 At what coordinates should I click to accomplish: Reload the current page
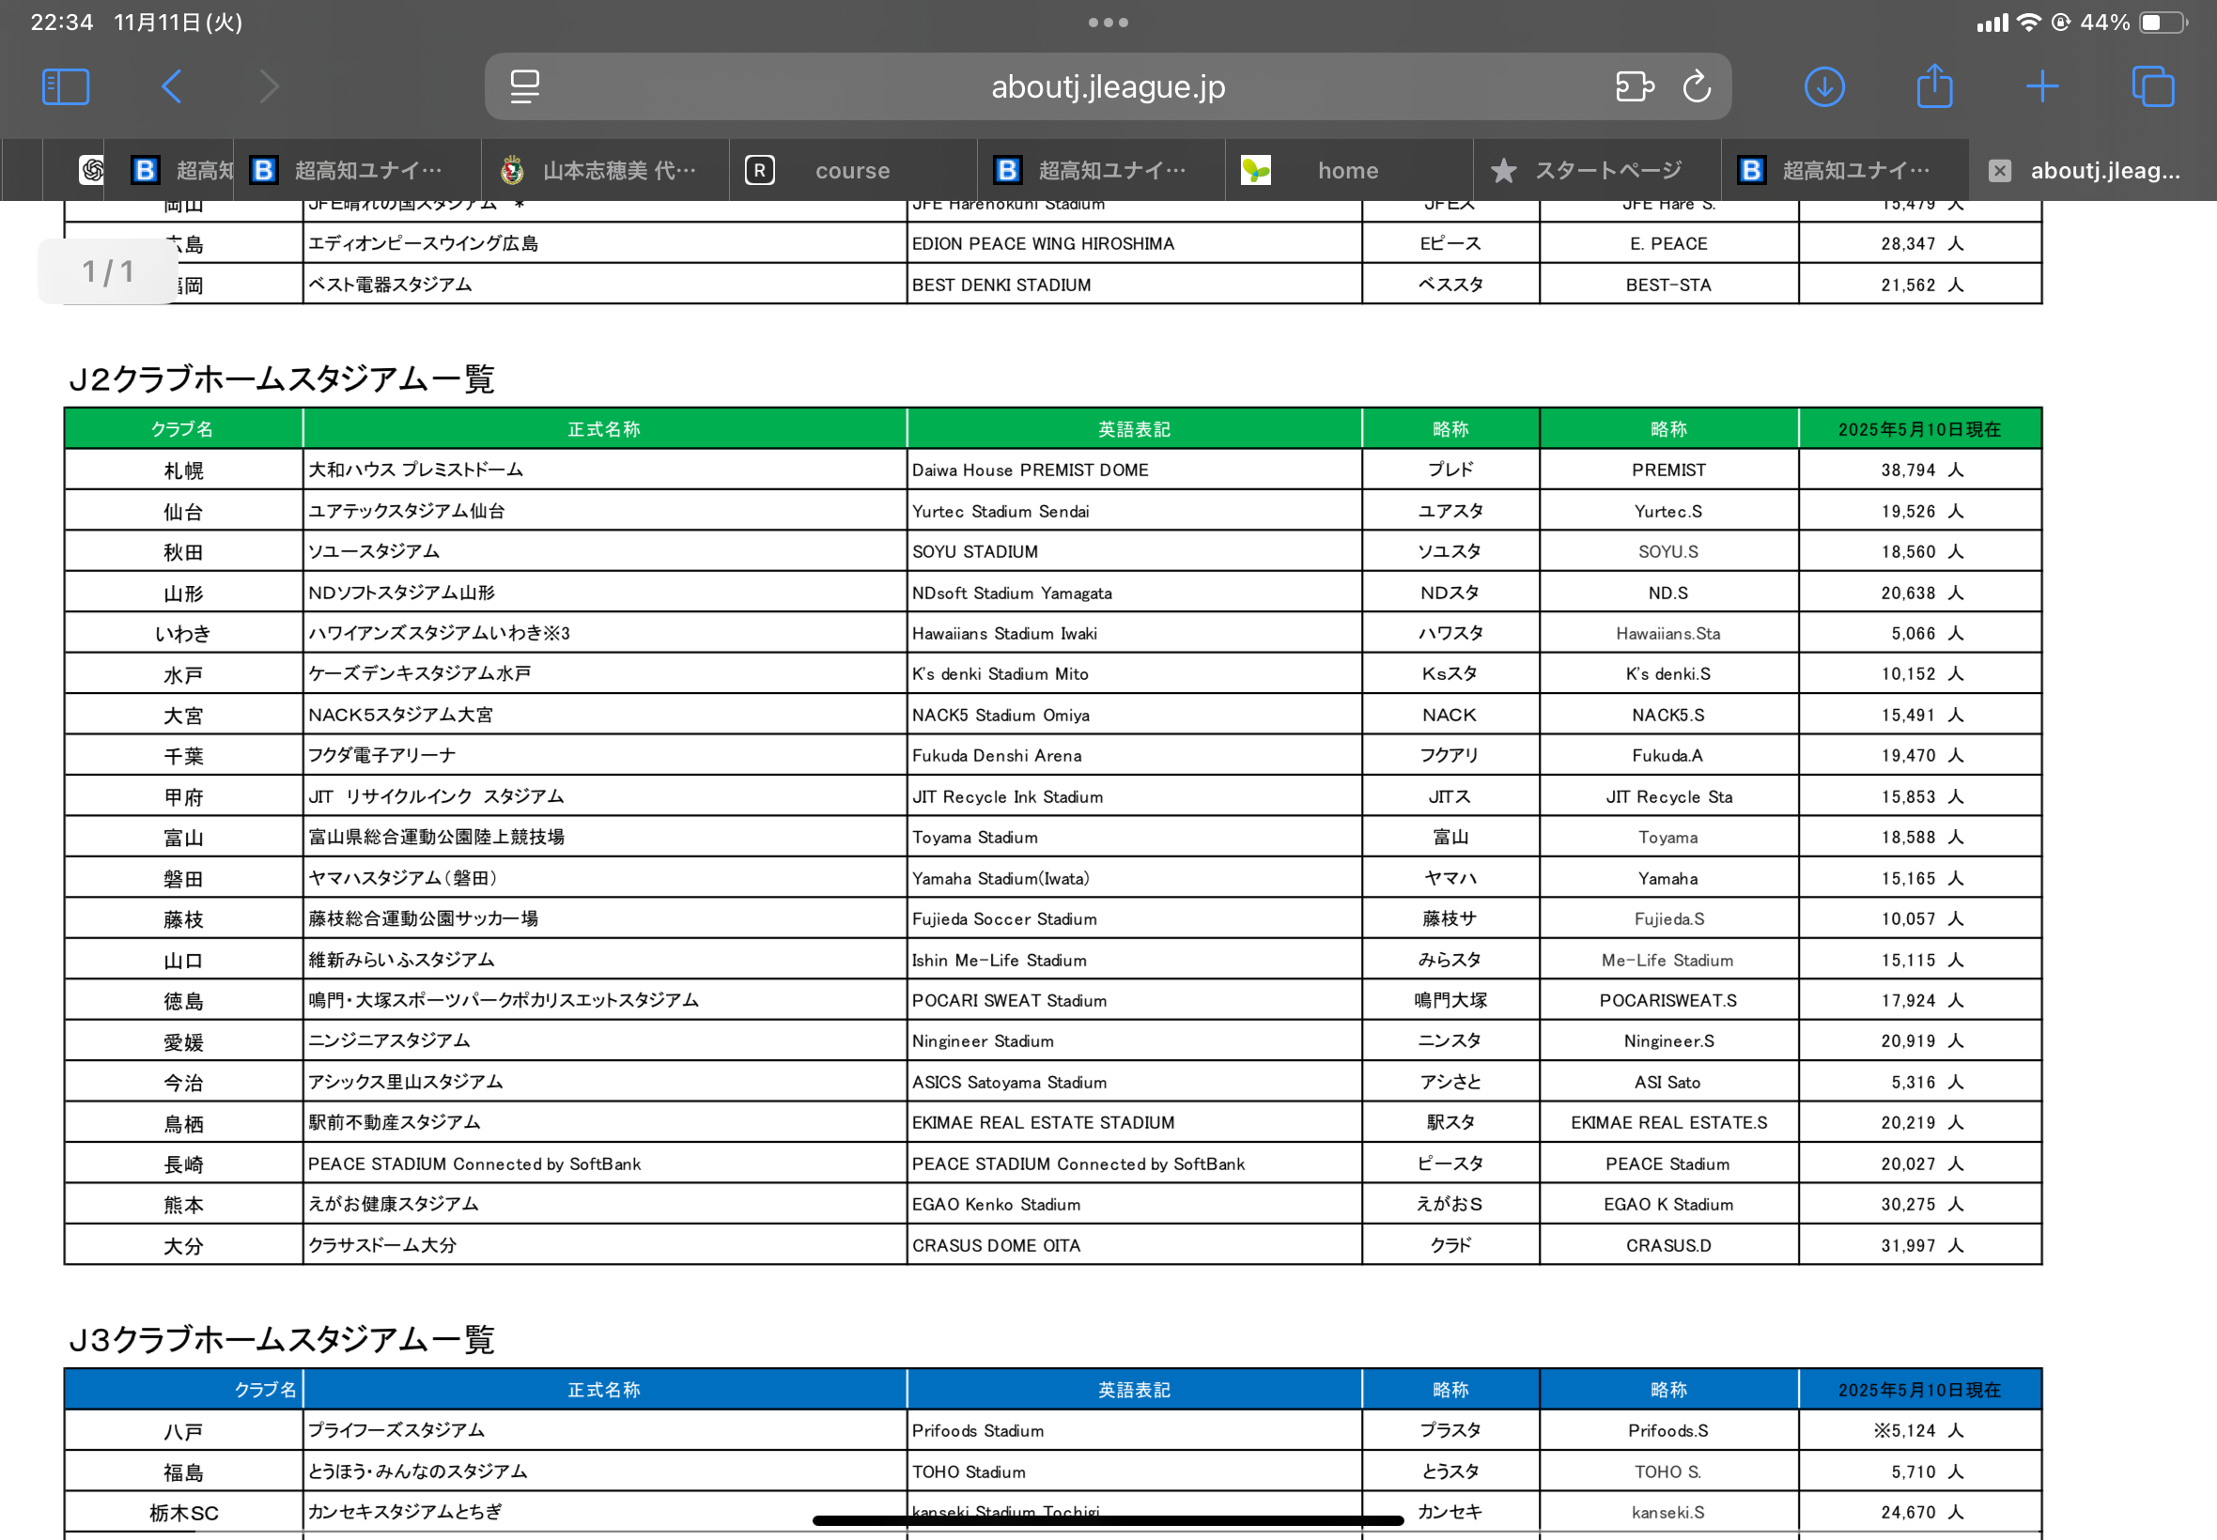tap(1696, 86)
